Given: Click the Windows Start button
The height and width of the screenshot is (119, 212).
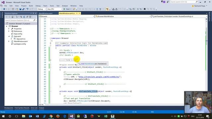Looking at the screenshot, I should [x=3, y=116].
